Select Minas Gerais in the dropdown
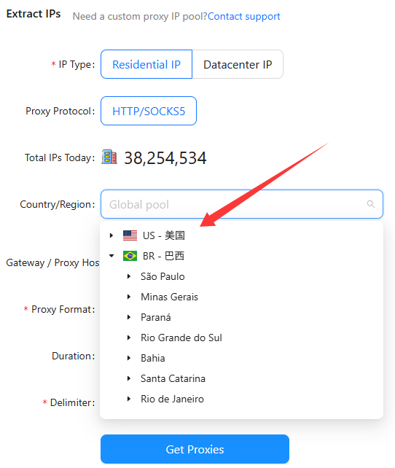The width and height of the screenshot is (395, 468). (169, 297)
